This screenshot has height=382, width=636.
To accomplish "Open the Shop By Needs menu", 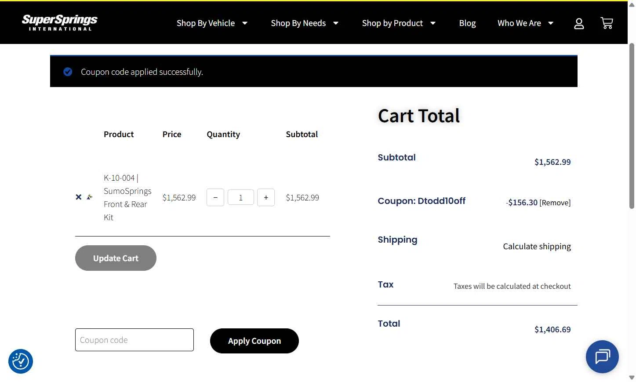I will (298, 23).
